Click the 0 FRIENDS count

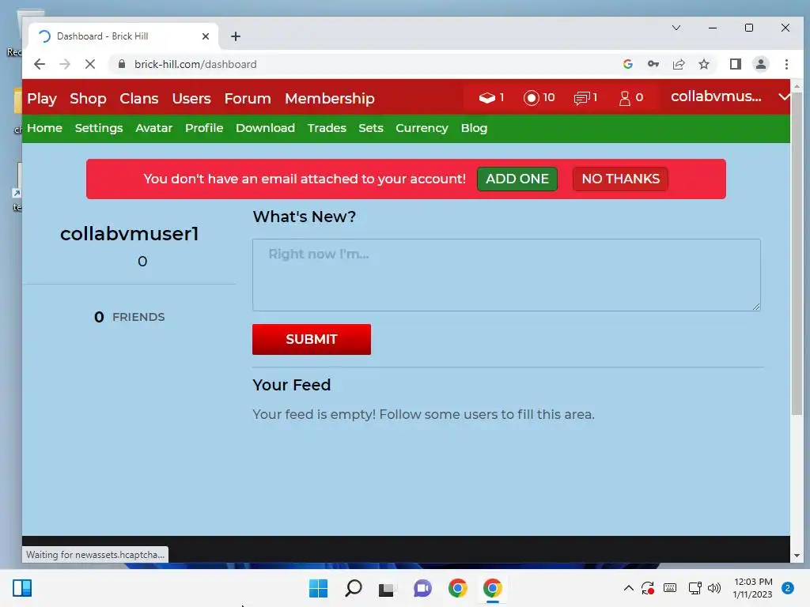coord(129,317)
